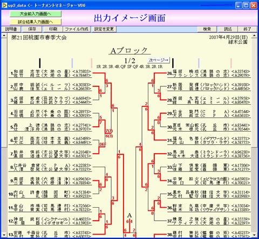
Task: Open the 説明書 toolbar button
Action: pos(11,29)
